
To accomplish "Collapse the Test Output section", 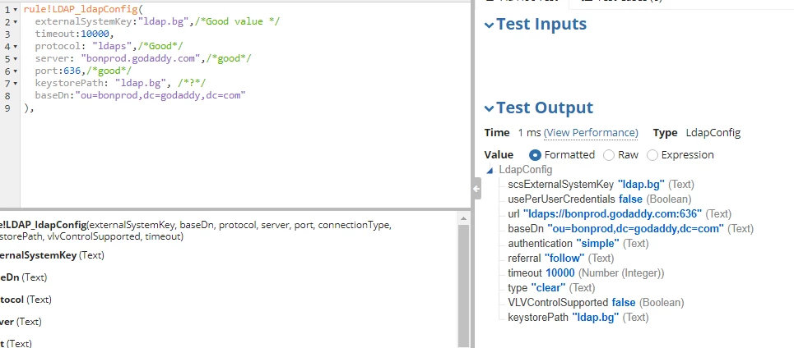I will click(489, 108).
